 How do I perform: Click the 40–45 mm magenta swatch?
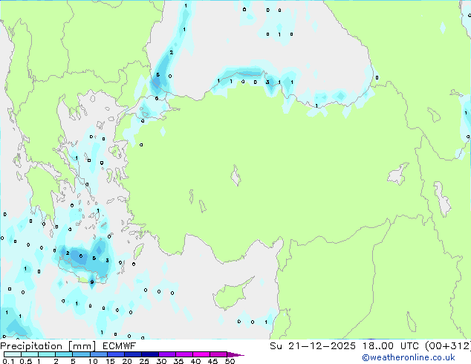coord(201,354)
